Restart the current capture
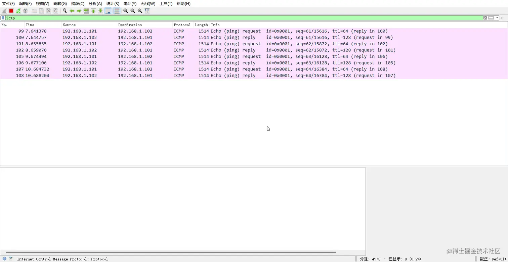508x262 pixels. pyautogui.click(x=18, y=11)
